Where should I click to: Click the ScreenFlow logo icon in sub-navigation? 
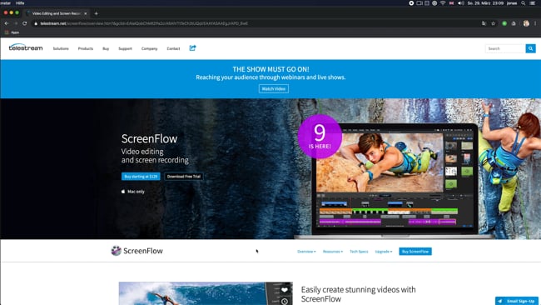click(x=116, y=251)
